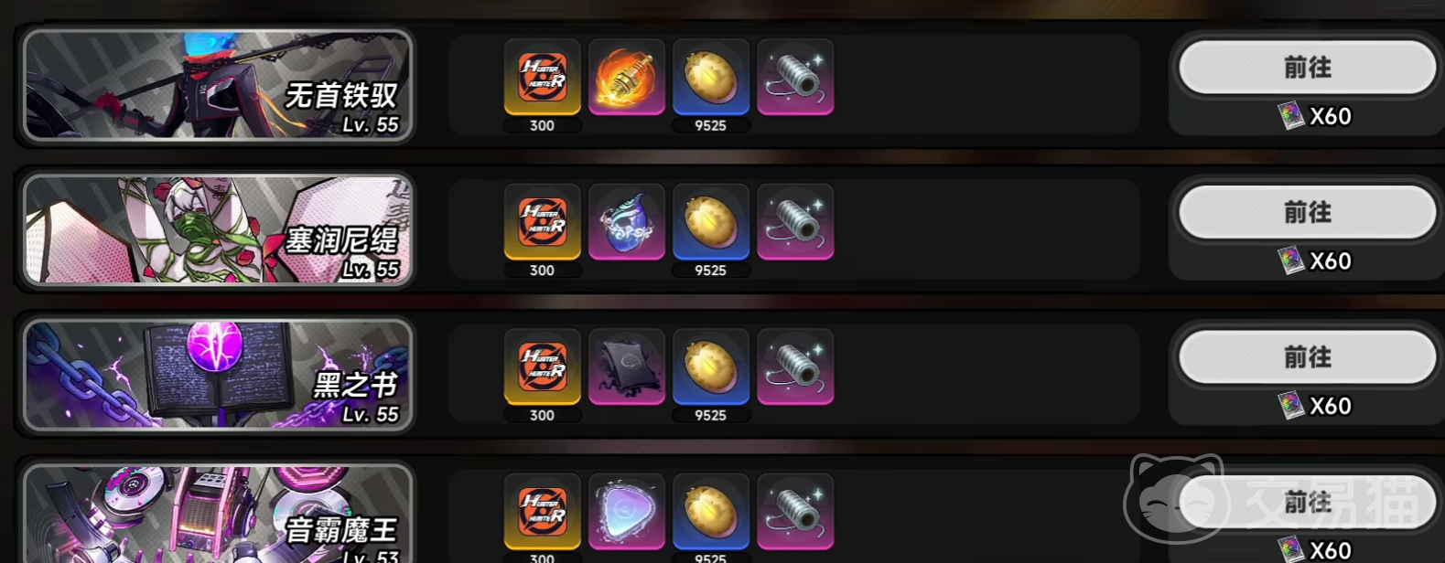Choose the 音霸魔王 boss banner
1445x563 pixels.
click(x=218, y=514)
